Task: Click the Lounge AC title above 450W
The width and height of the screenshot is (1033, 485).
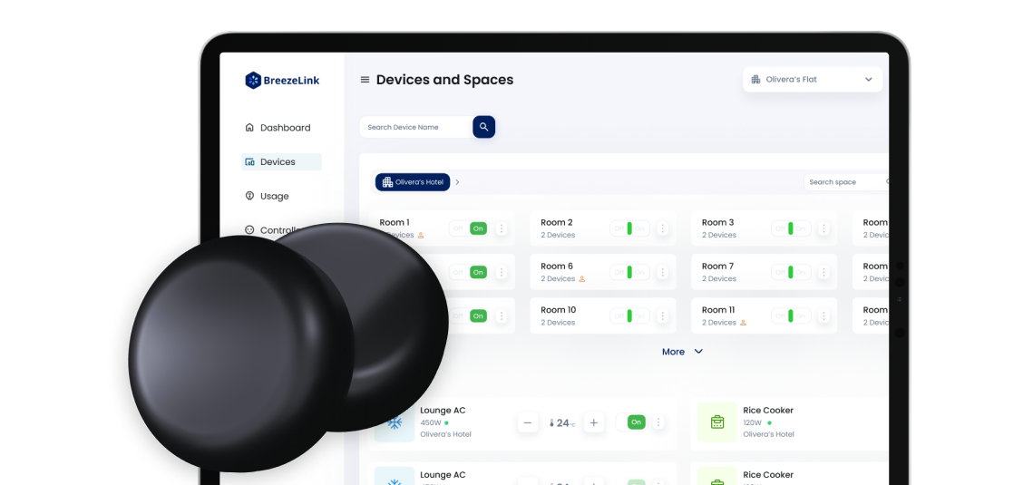Action: [x=443, y=410]
